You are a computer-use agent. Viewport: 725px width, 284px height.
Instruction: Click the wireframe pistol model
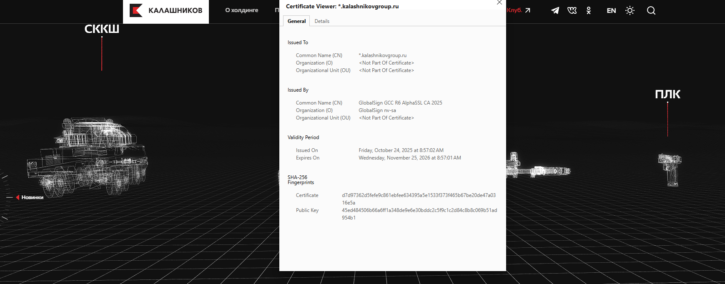(x=670, y=170)
